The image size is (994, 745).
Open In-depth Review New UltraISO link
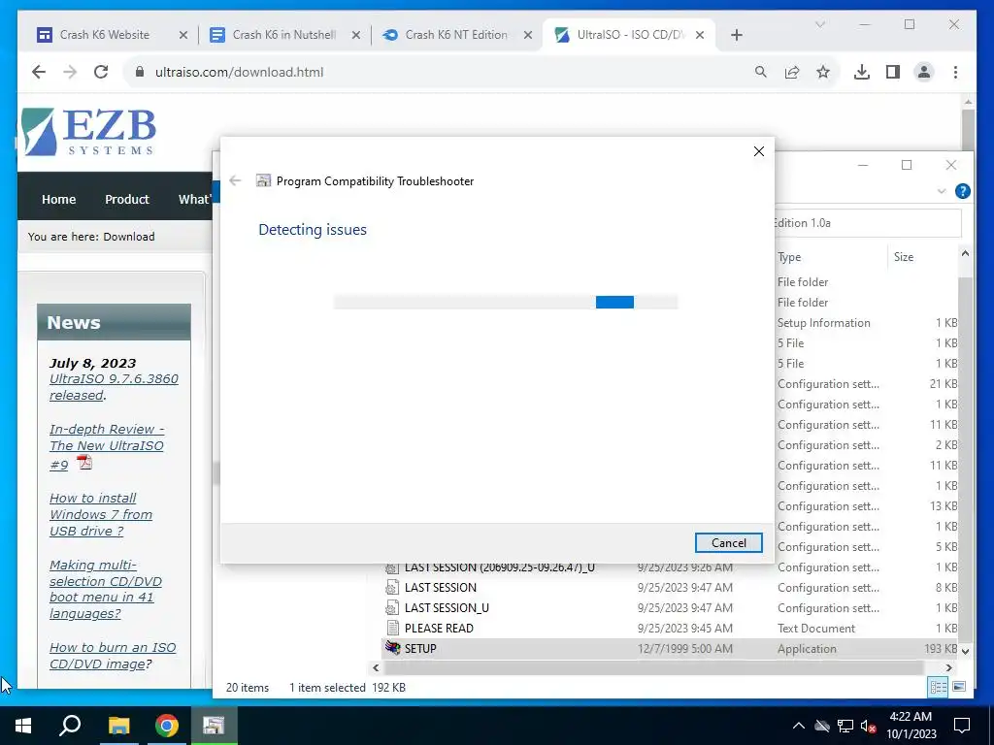point(107,446)
